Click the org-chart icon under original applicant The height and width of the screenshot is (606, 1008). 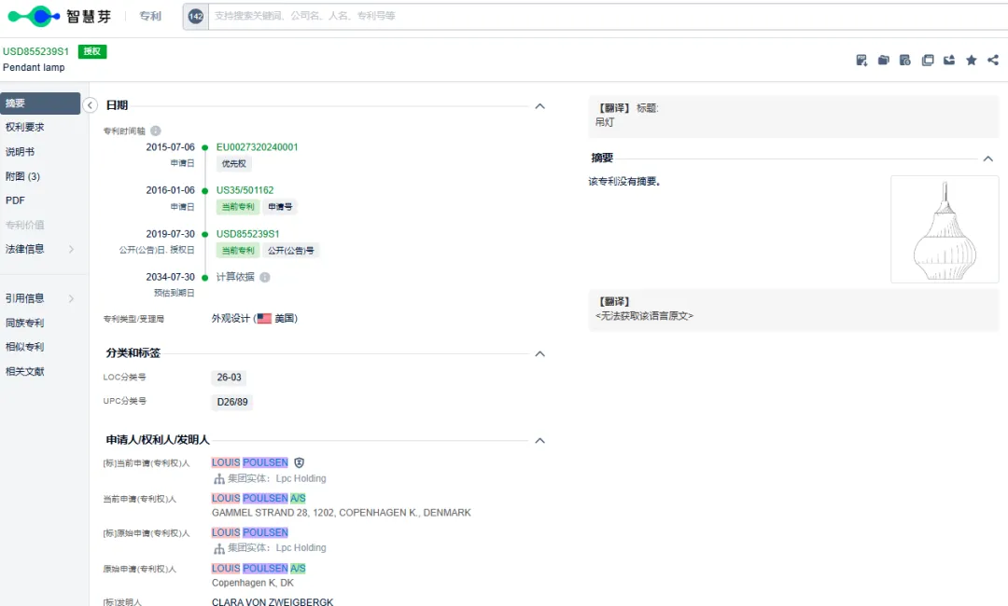click(218, 548)
